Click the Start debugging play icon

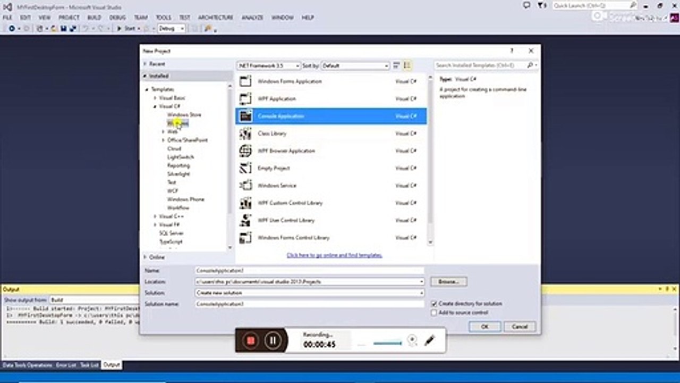[x=120, y=28]
